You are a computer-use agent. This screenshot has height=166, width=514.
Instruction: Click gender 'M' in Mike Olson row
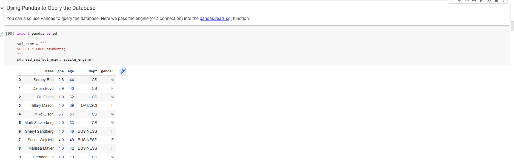click(112, 114)
